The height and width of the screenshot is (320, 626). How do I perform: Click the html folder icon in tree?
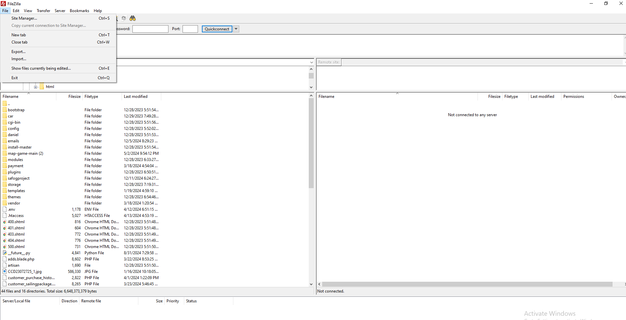42,87
